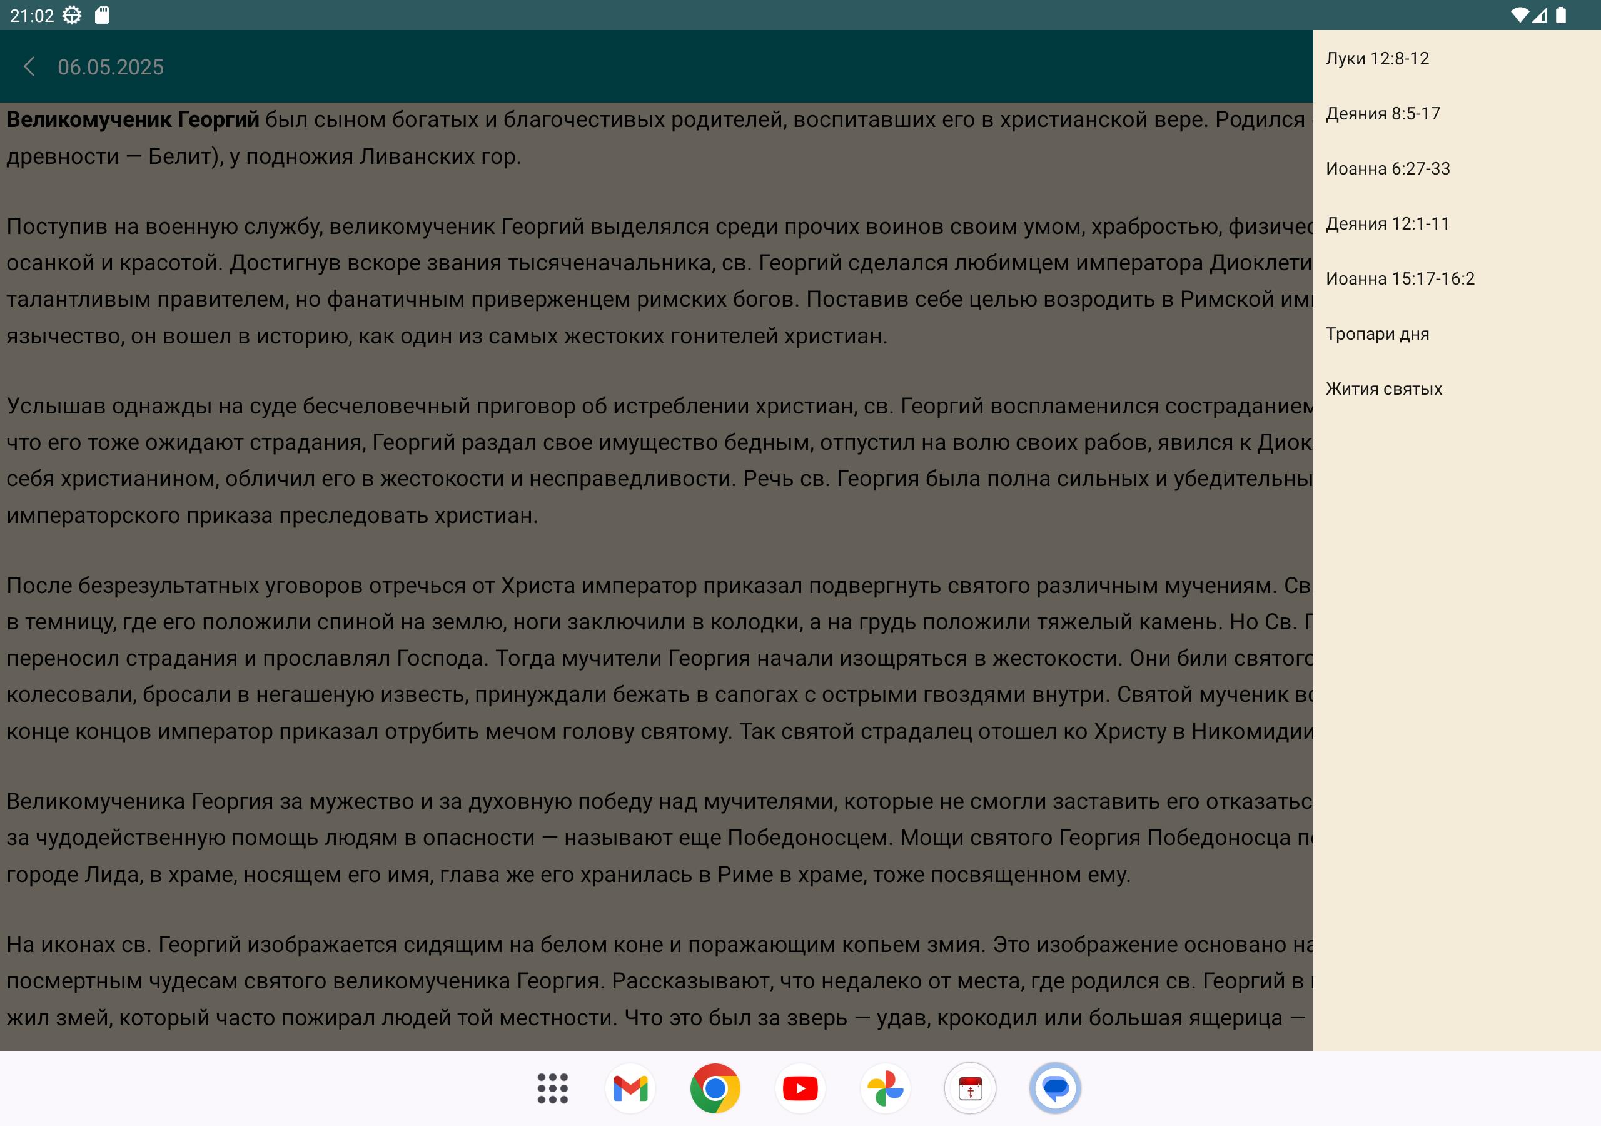Viewport: 1601px width, 1126px height.
Task: Open Тропари дня menu entry
Action: click(1377, 334)
